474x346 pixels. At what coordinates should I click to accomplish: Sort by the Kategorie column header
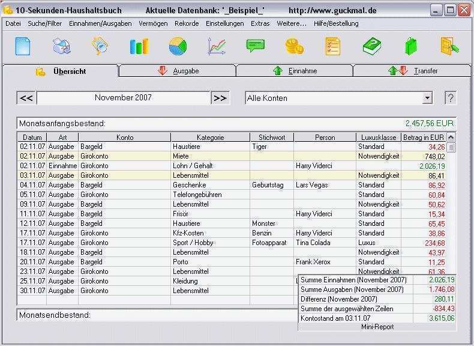tap(211, 138)
